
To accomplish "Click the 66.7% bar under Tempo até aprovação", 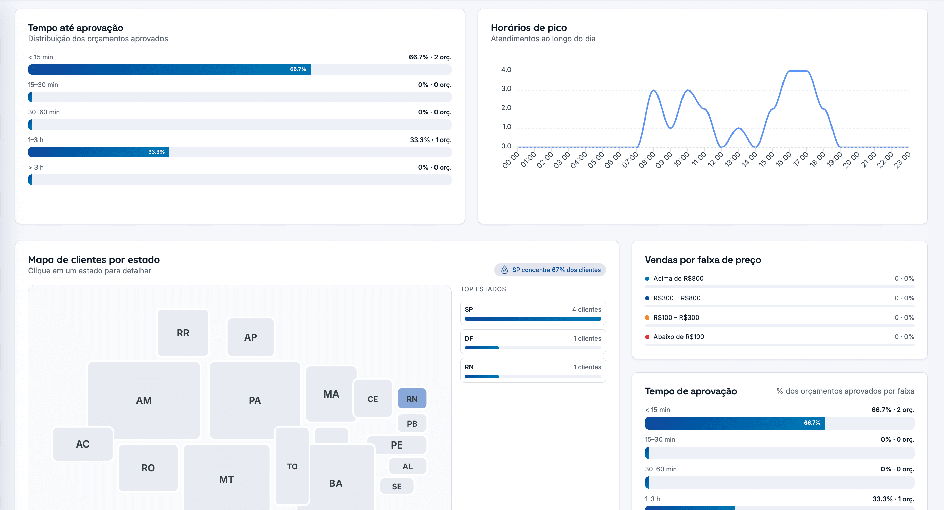I will [169, 69].
